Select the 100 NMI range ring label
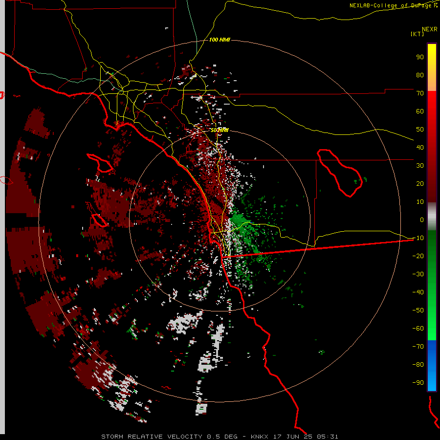 point(220,40)
